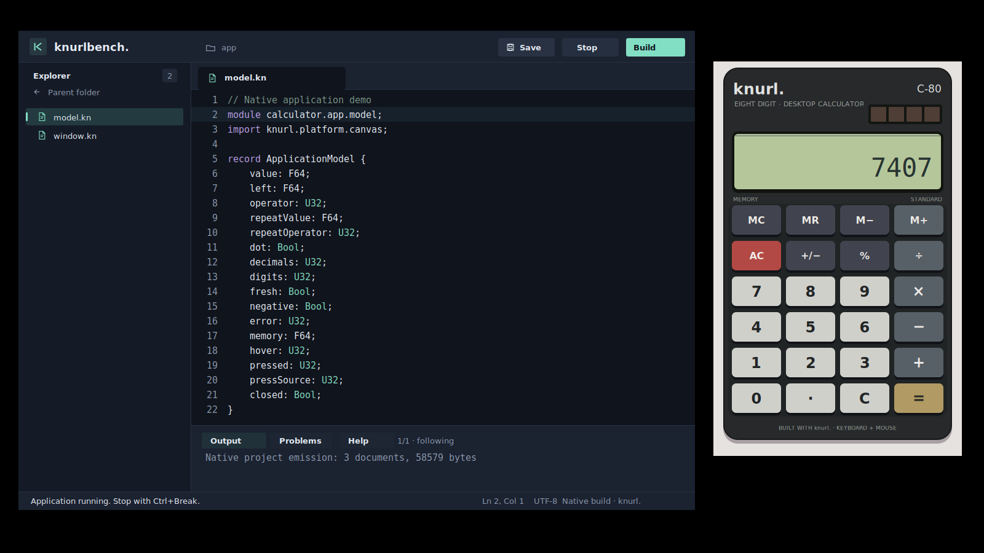Click the file icon of window.kn in Explorer

42,135
